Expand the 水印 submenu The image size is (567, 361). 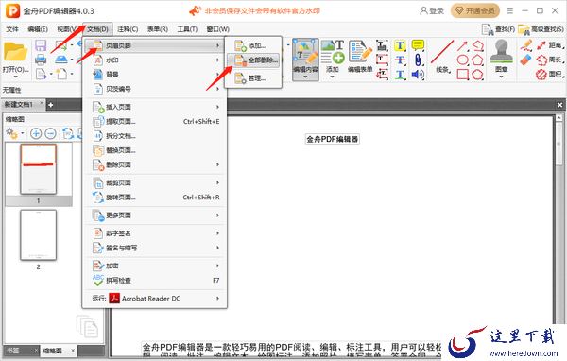coord(156,60)
